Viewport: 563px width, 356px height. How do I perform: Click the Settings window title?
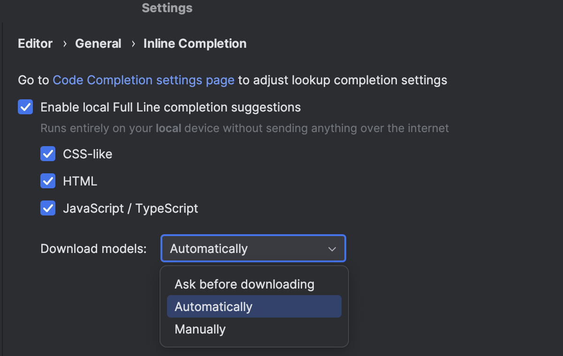click(167, 7)
